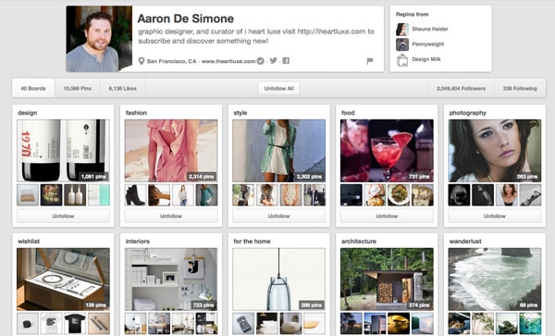
Task: Click the verified website checkmark icon
Action: pyautogui.click(x=260, y=61)
